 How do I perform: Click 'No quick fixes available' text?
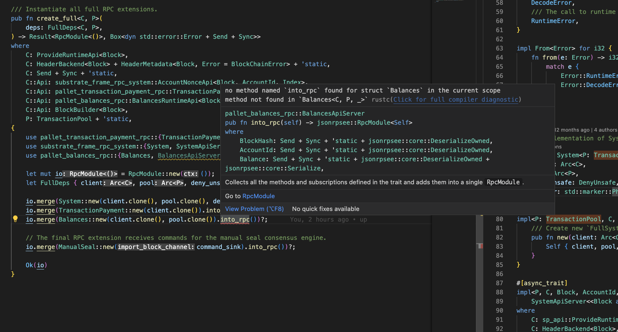coord(325,209)
